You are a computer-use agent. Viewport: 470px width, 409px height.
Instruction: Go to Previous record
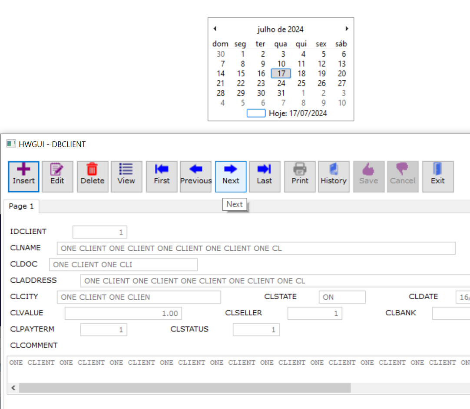coord(196,177)
